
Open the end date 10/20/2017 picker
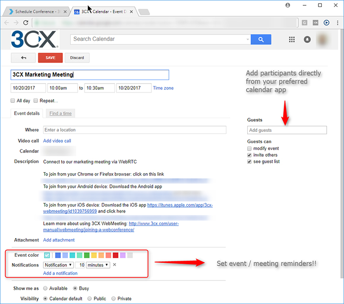pos(134,88)
